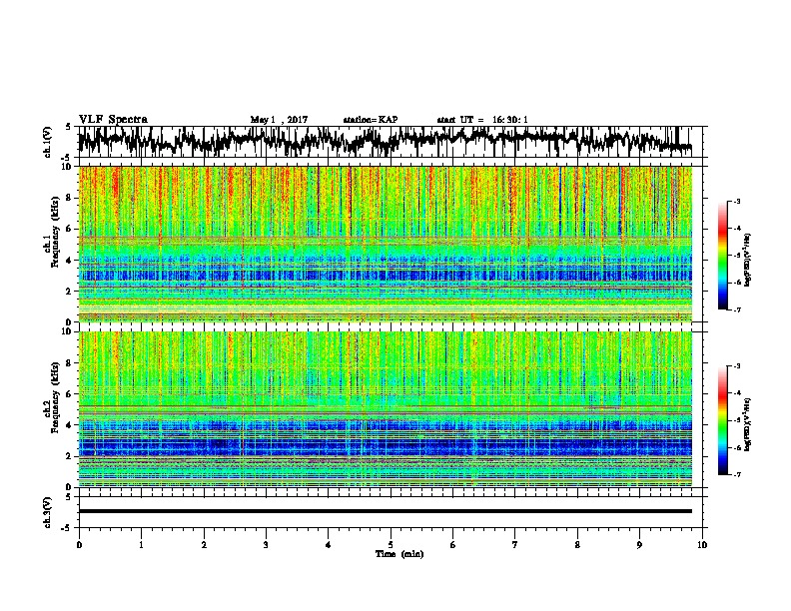
Task: Click the ch.1 spectrogram panel
Action: (386, 244)
